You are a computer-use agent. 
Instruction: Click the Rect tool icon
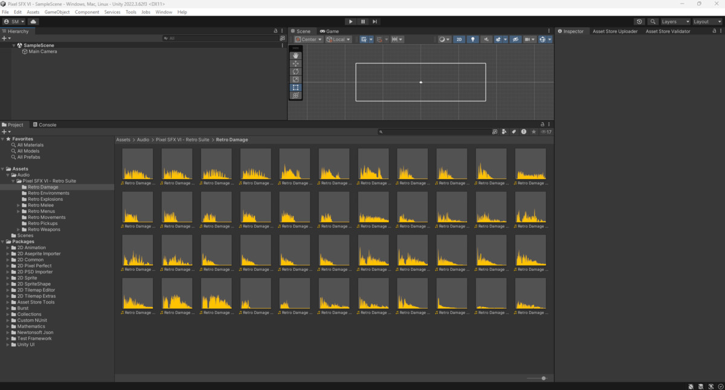tap(295, 88)
